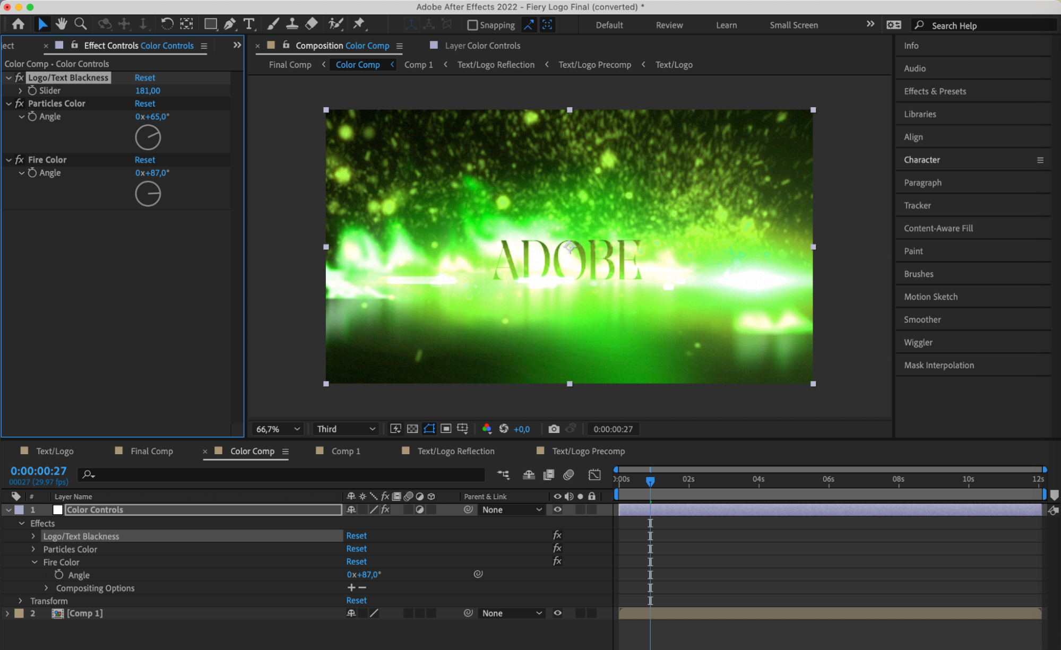This screenshot has height=650, width=1061.
Task: Open Color Controls parent None dropdown
Action: (x=512, y=510)
